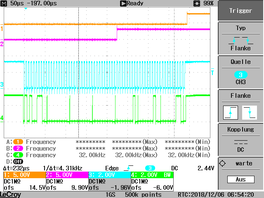Click the trigger summary channel 3 badge
264x198 pixels.
pyautogui.click(x=150, y=168)
